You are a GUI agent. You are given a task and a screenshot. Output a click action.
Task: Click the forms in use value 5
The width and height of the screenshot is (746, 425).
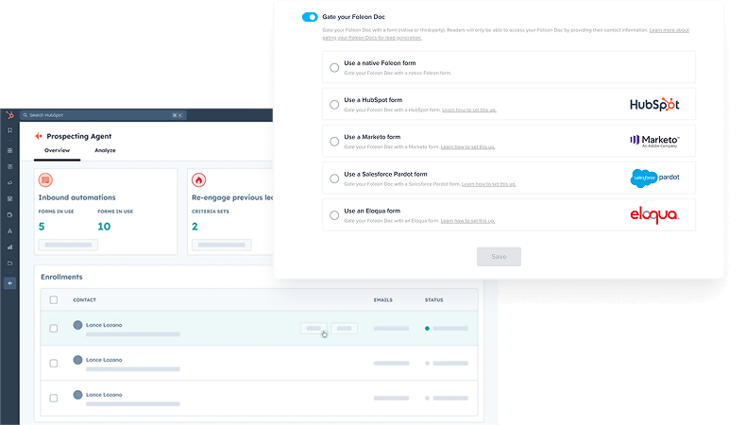(42, 227)
